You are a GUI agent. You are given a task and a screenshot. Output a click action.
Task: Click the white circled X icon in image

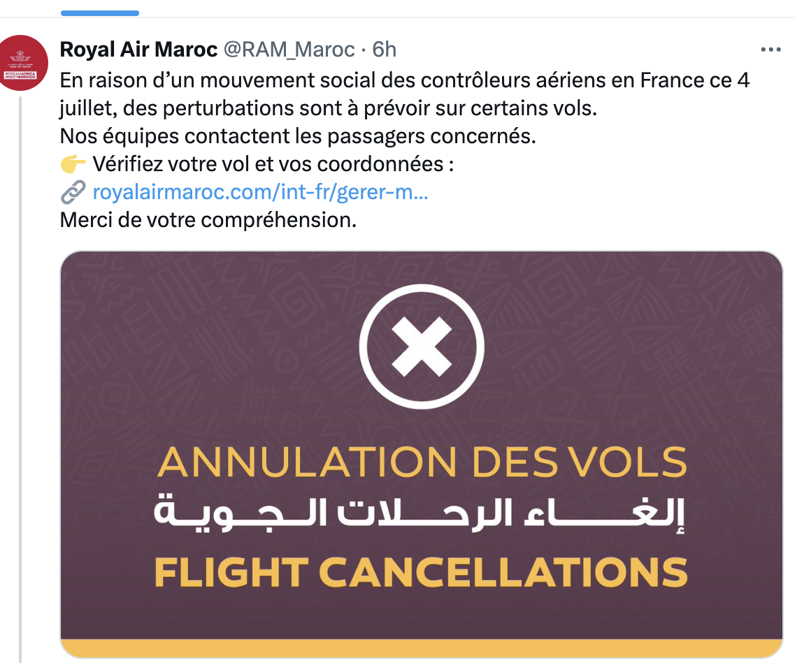421,347
